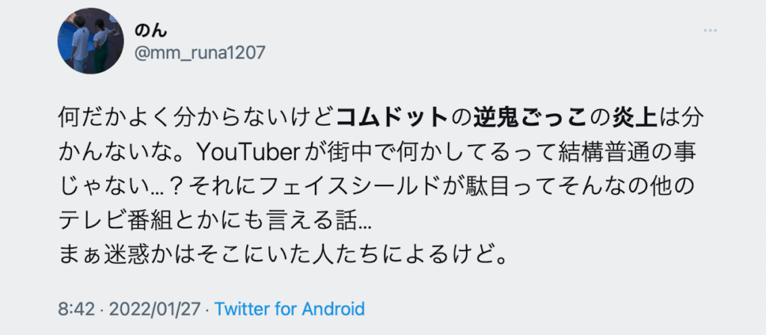Open the tweet's more options ellipsis menu
766x335 pixels.
click(x=709, y=30)
